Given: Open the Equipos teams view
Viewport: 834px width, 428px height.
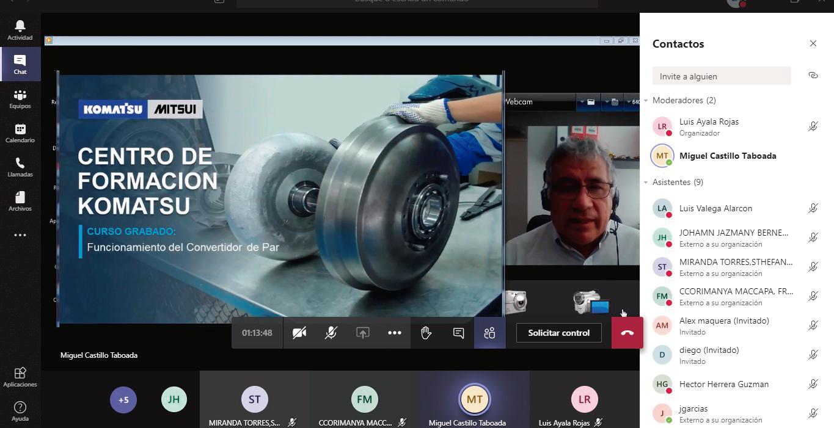Looking at the screenshot, I should [x=20, y=98].
